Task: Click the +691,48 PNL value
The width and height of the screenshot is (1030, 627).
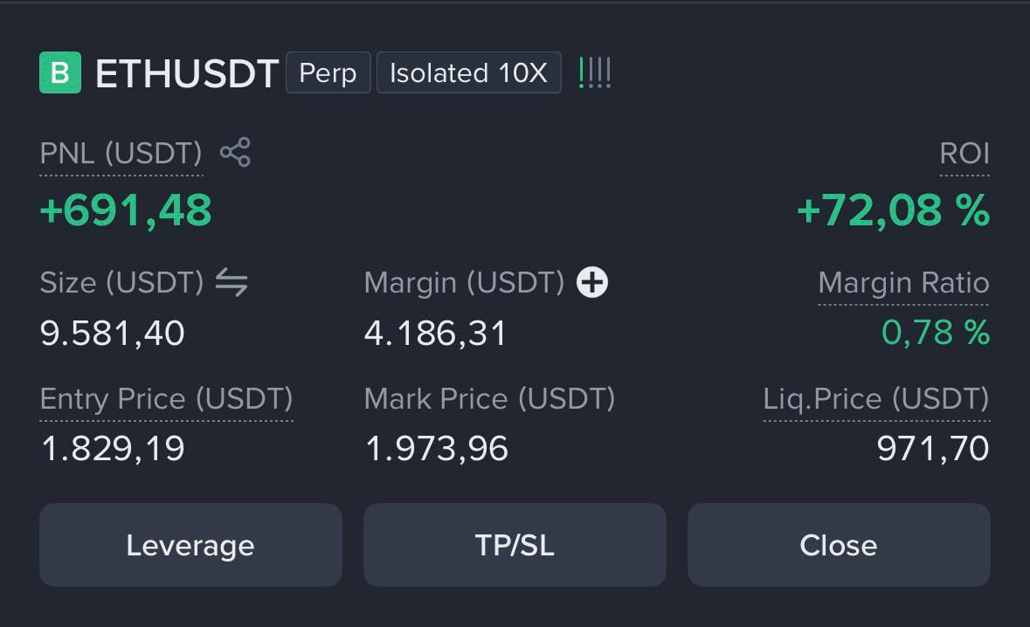Action: click(126, 210)
